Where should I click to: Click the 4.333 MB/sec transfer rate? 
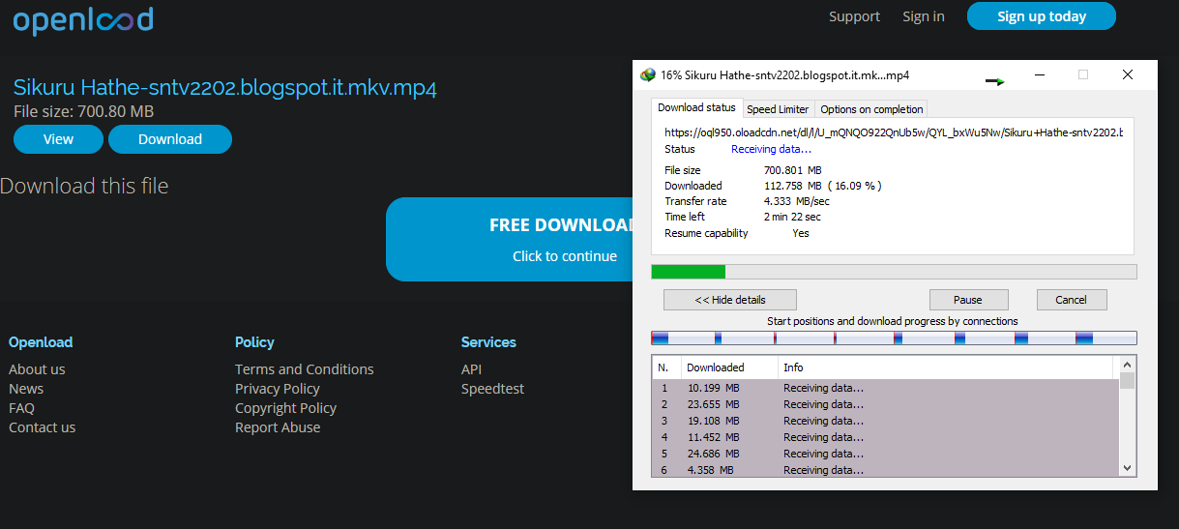tap(796, 201)
